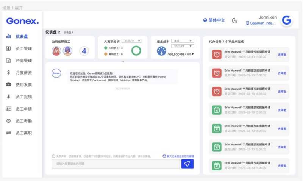Click the Gonex chat avatar icon
This screenshot has width=303, height=181.
tap(56, 73)
